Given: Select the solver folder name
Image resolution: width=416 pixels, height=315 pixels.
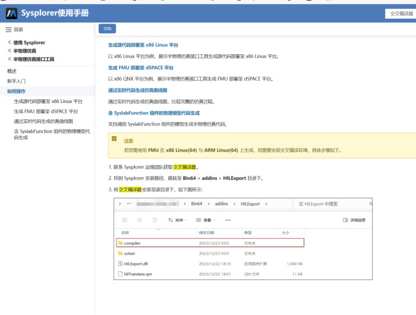Looking at the screenshot, I should 129,254.
